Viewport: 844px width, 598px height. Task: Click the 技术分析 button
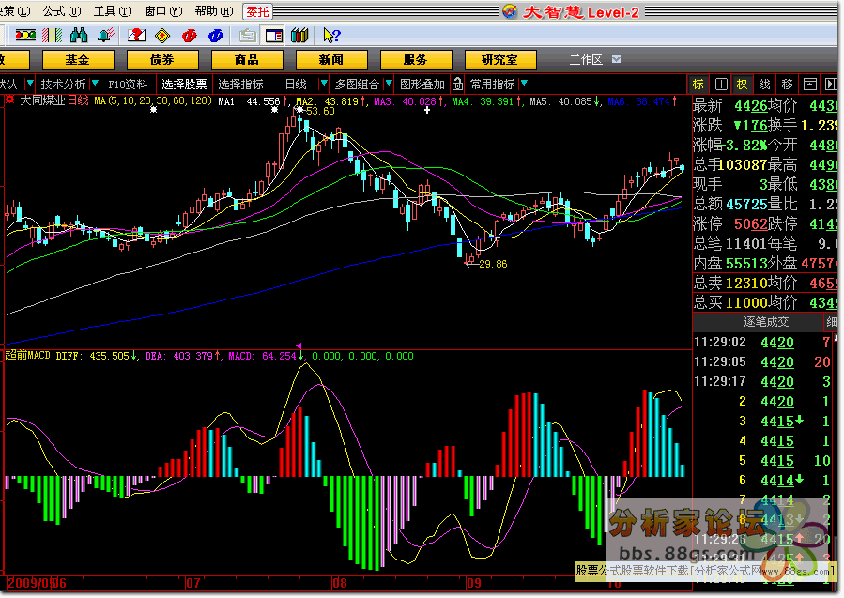tap(63, 84)
